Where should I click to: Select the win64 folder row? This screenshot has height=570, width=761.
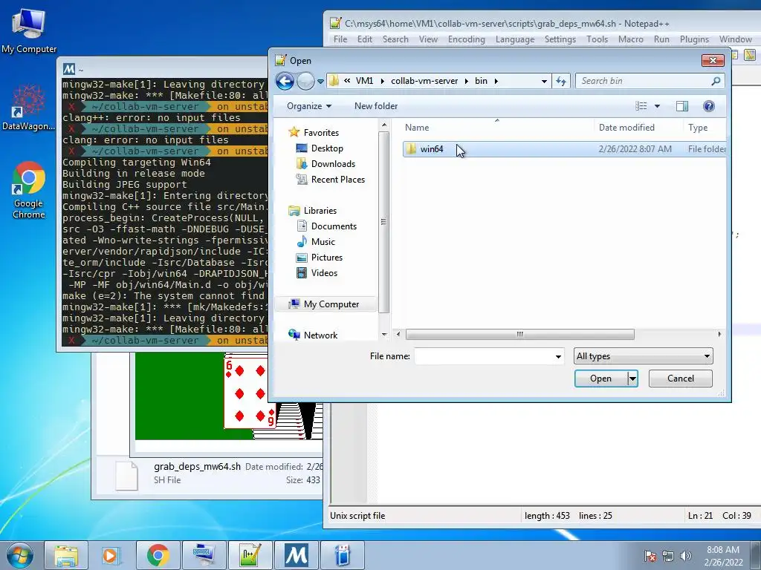(x=564, y=148)
